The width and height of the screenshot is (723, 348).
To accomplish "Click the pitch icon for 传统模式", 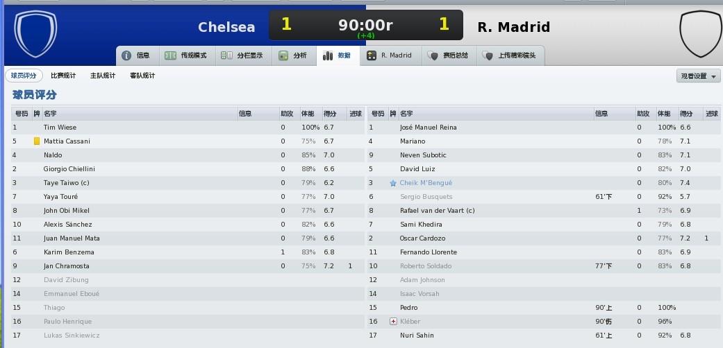I will [170, 55].
